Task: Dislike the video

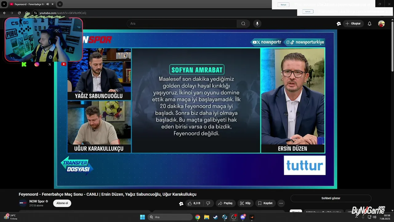Action: pos(208,203)
